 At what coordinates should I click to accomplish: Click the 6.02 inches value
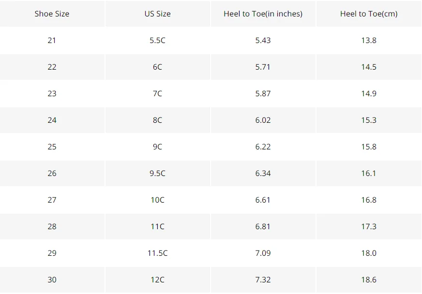263,120
